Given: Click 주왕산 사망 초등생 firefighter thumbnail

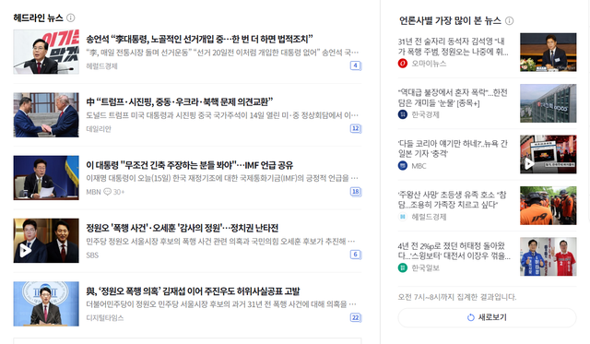Looking at the screenshot, I should point(549,206).
